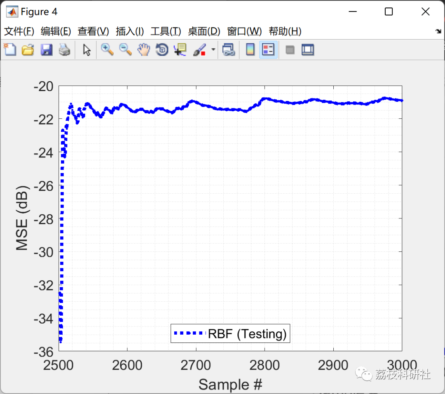Expand the brush color dropdown arrow
Image resolution: width=445 pixels, height=394 pixels.
tap(213, 50)
